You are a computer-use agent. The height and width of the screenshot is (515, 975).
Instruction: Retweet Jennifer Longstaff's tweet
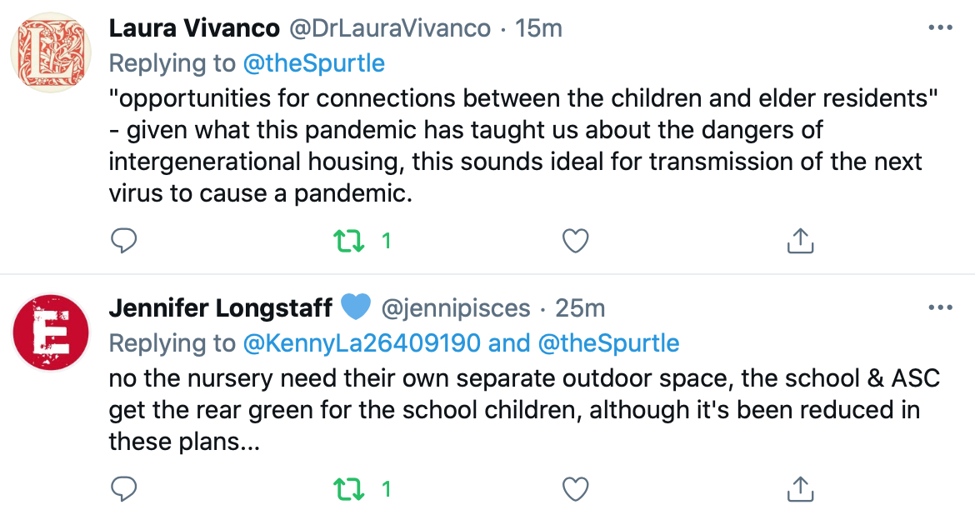coord(349,489)
